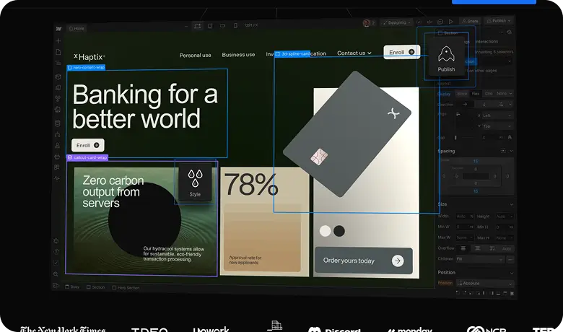The image size is (563, 332).
Task: Select the black card color swatch
Action: 339,231
